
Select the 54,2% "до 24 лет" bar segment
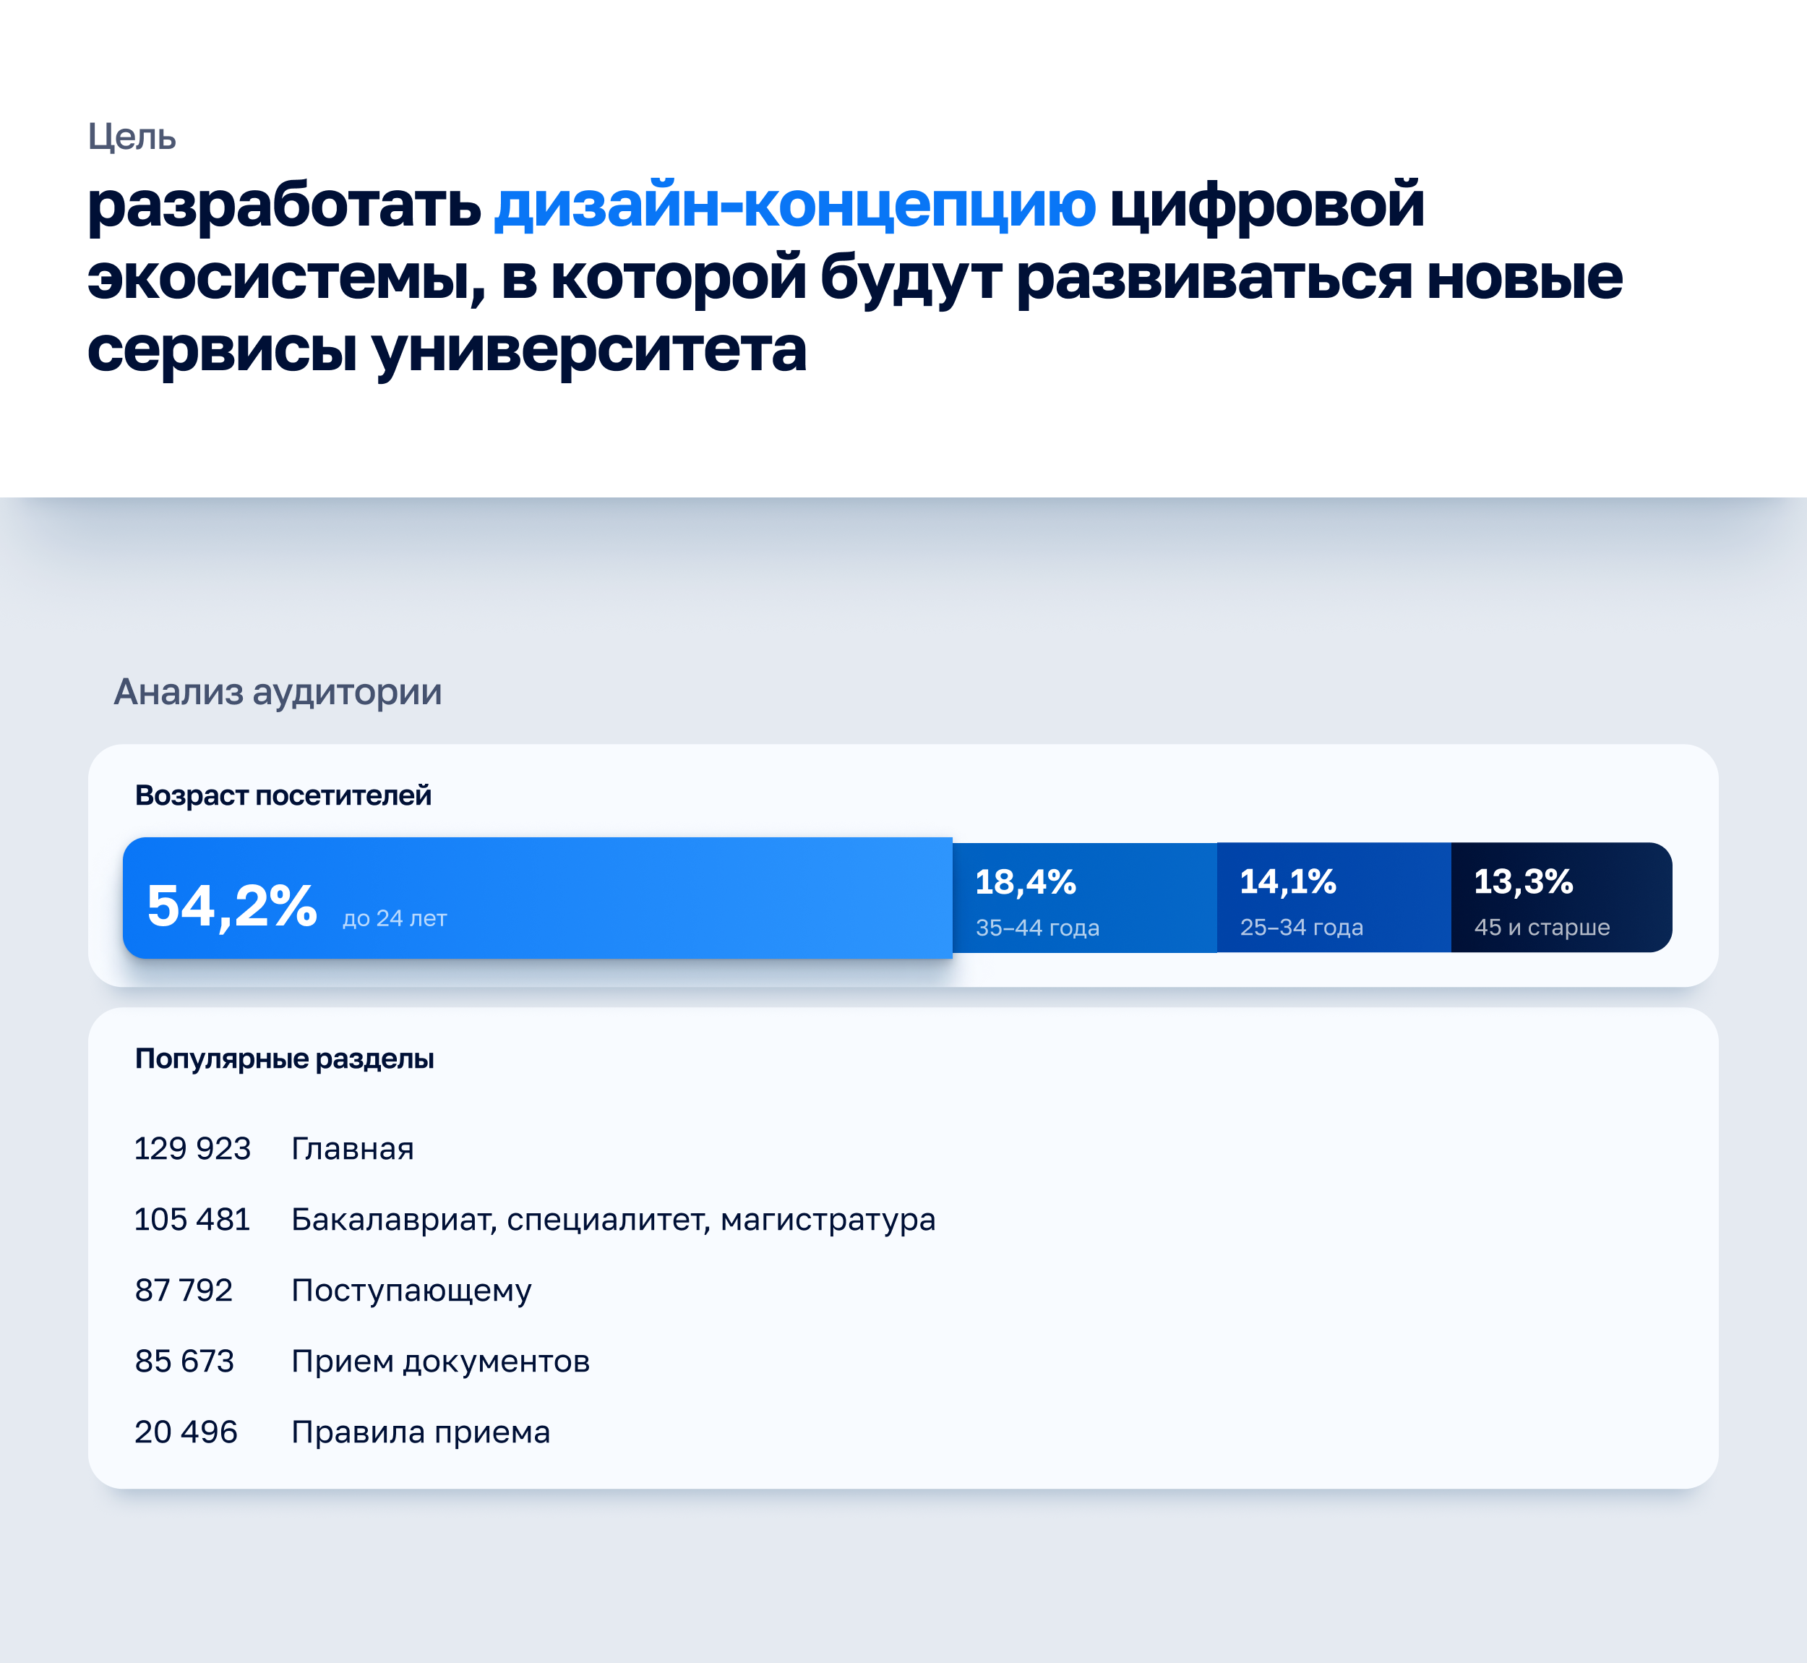click(x=537, y=898)
